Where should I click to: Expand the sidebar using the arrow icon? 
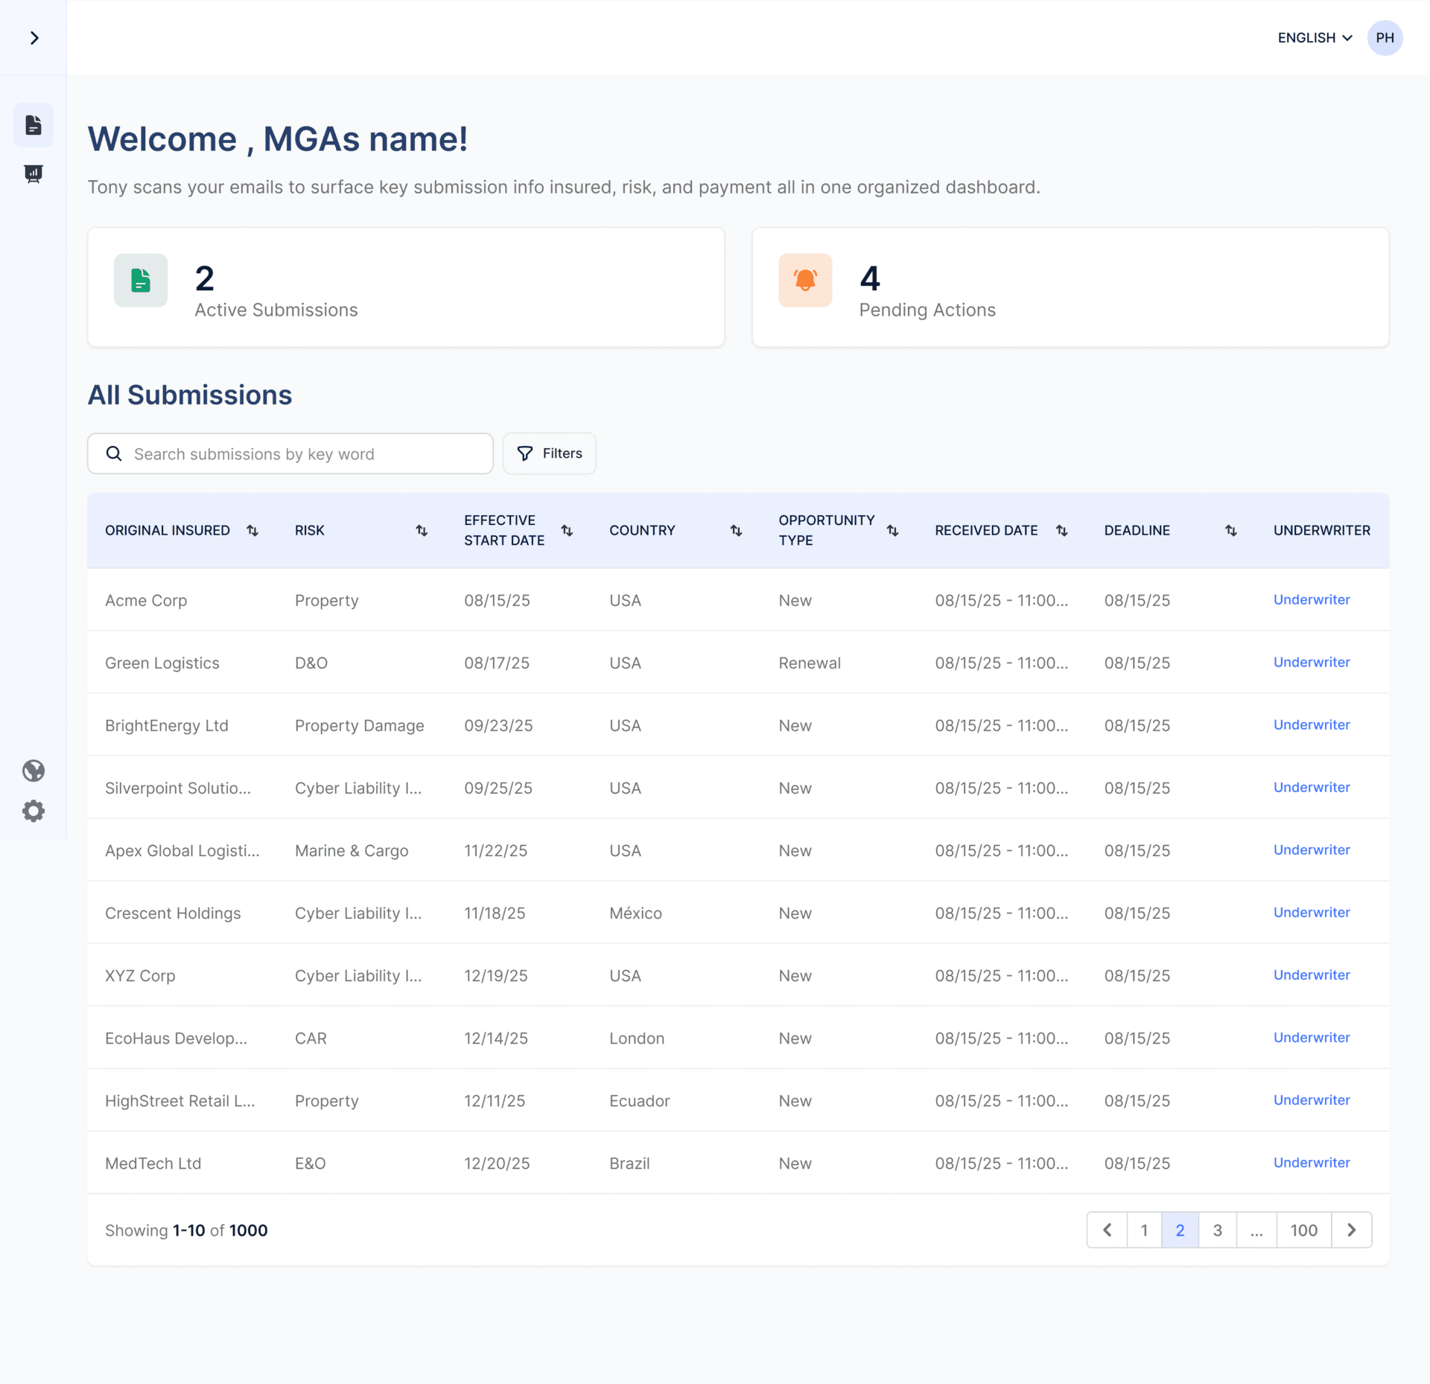pos(34,37)
